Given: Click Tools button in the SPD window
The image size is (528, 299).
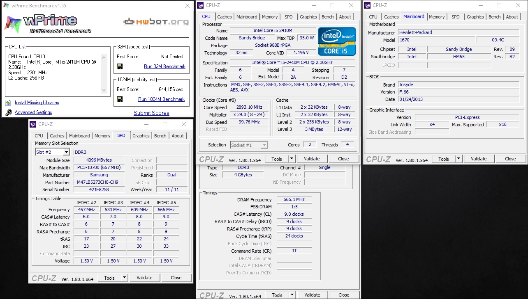Looking at the screenshot, I should click(109, 278).
